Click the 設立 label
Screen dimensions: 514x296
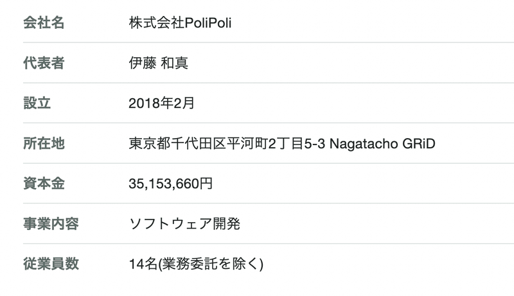coord(37,103)
